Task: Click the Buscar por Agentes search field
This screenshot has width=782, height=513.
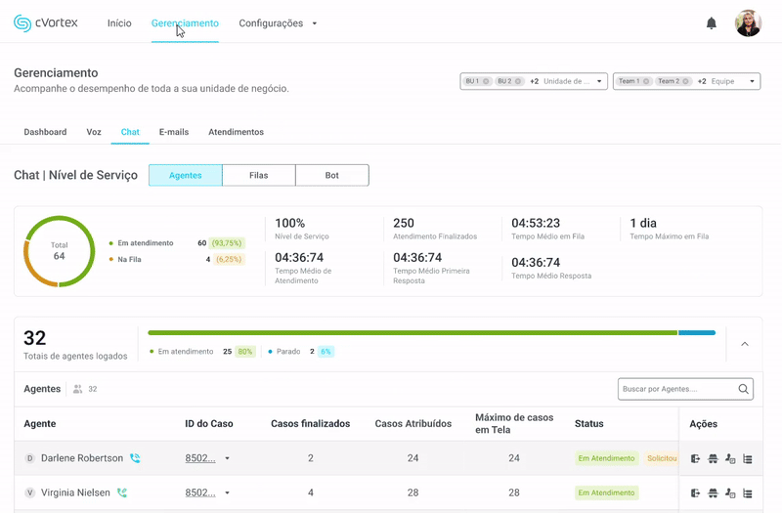Action: [x=676, y=389]
